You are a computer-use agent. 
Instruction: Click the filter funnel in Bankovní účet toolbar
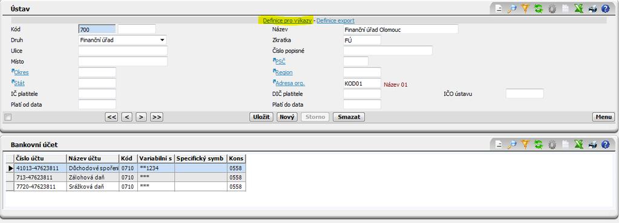click(x=525, y=145)
